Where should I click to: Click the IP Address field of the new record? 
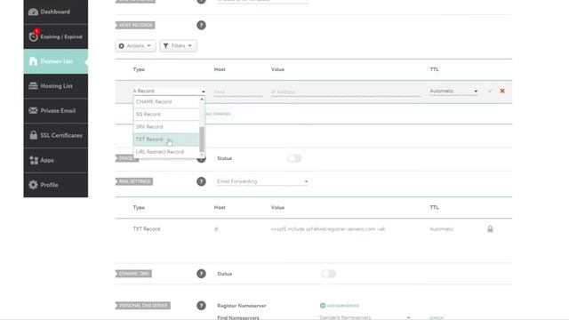(346, 92)
